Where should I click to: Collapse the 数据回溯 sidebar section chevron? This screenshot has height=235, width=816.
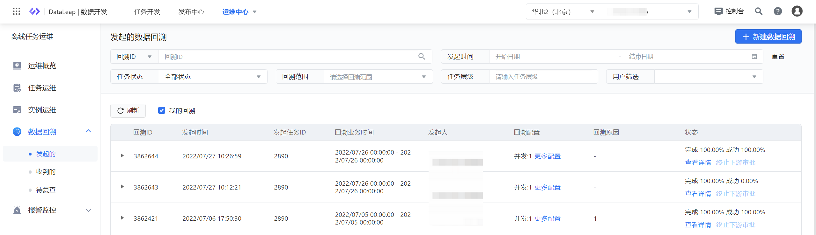click(x=89, y=131)
